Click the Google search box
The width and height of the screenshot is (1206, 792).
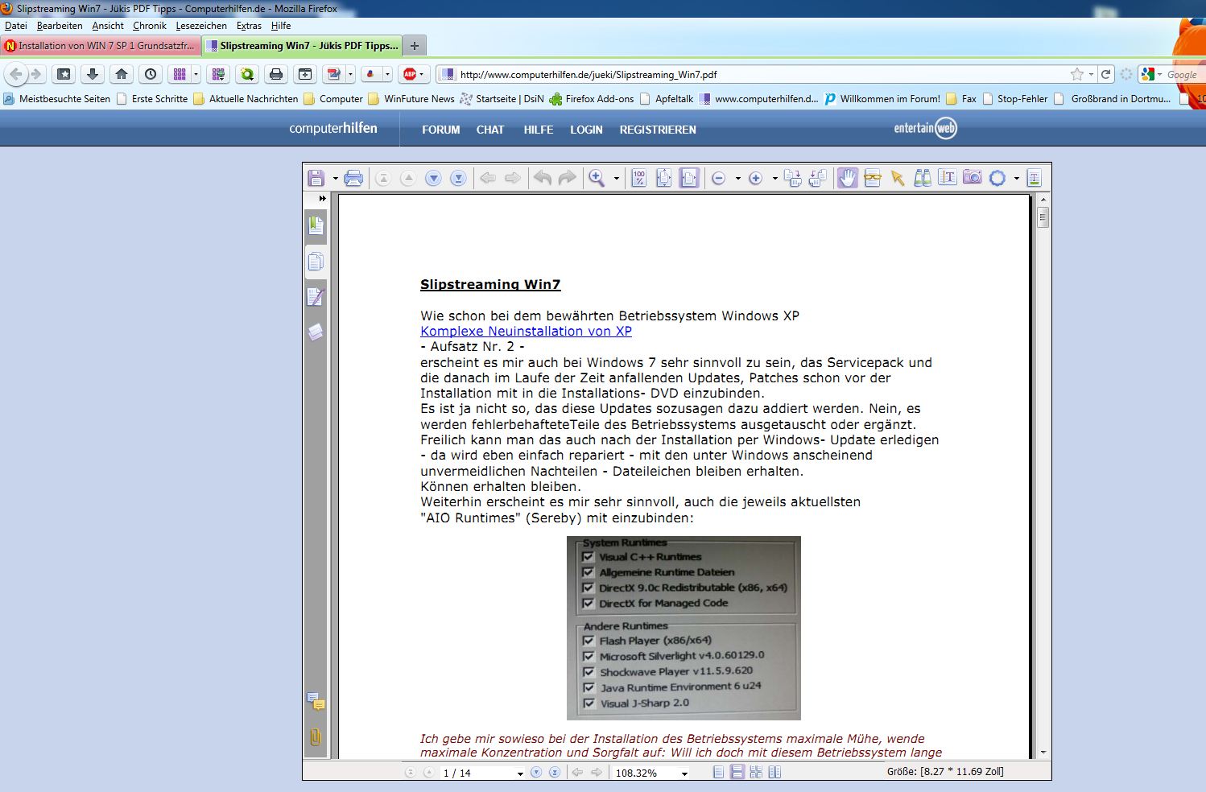coord(1182,74)
